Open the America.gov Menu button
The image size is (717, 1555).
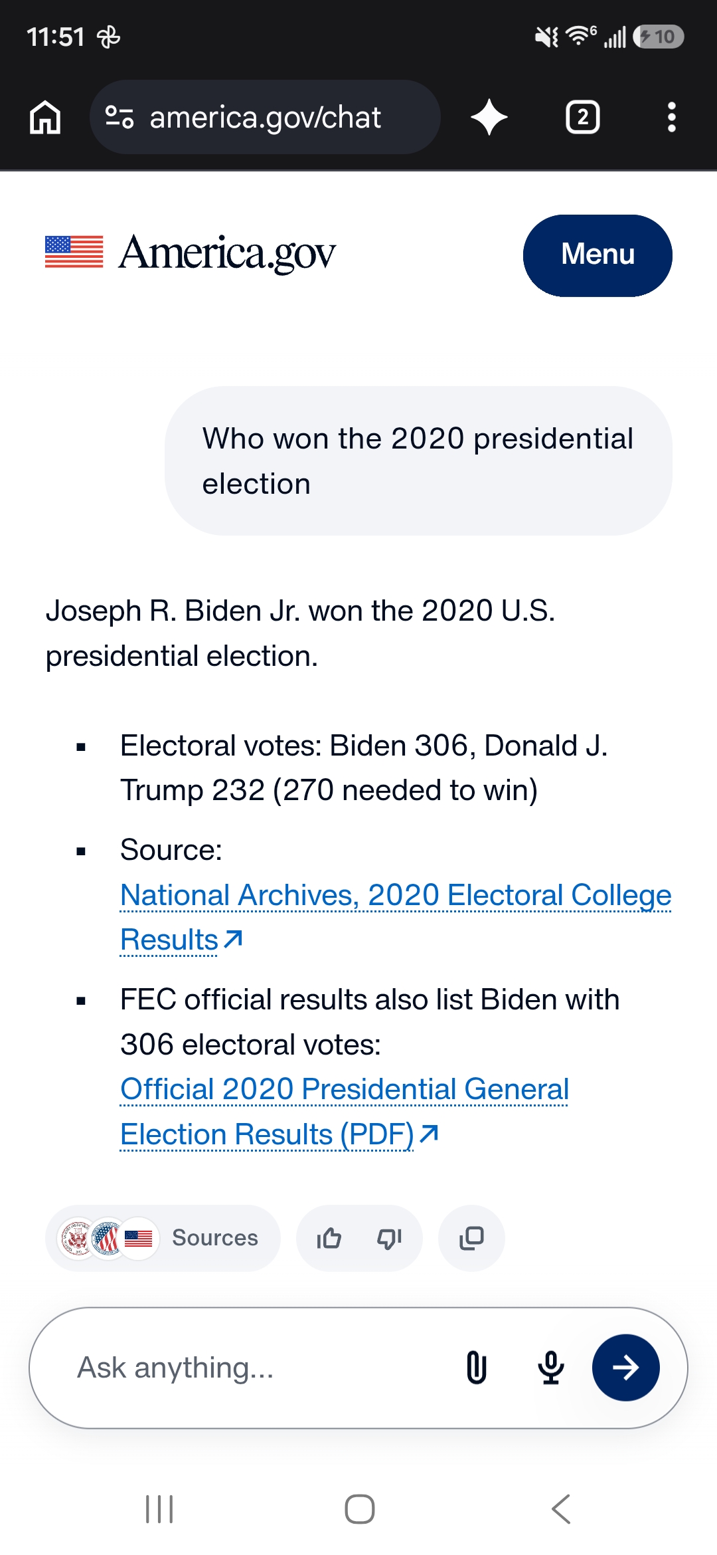point(597,255)
